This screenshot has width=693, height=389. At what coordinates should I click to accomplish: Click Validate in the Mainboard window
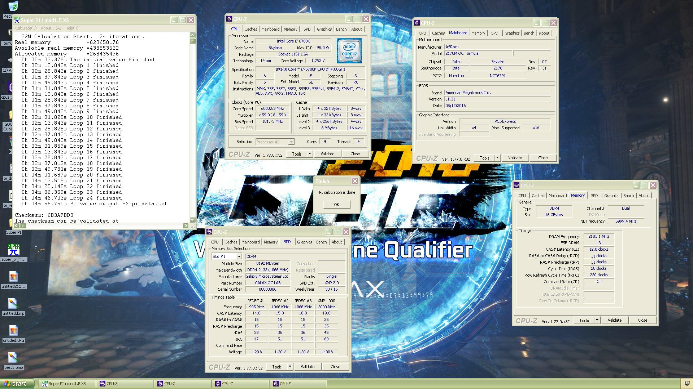pyautogui.click(x=515, y=158)
